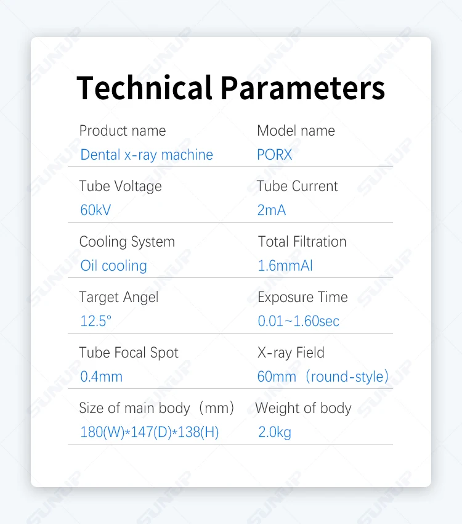This screenshot has width=462, height=524.
Task: Click the Tube Focal Spot label
Action: (x=129, y=353)
